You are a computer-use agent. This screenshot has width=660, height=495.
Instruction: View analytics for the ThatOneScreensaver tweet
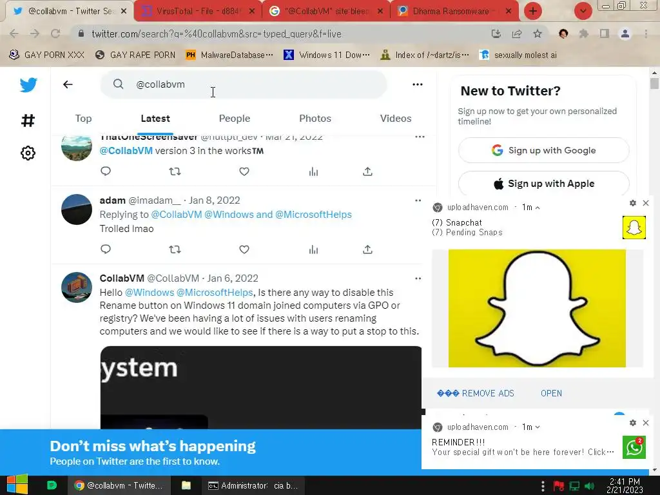click(x=314, y=171)
